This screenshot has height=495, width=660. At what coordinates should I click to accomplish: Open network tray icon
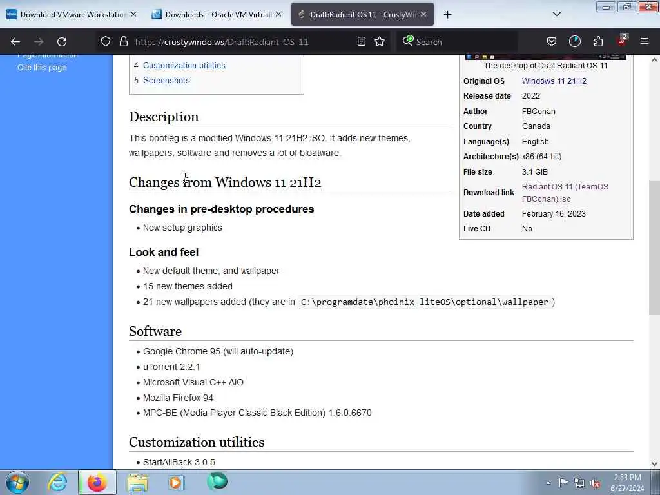(x=579, y=483)
